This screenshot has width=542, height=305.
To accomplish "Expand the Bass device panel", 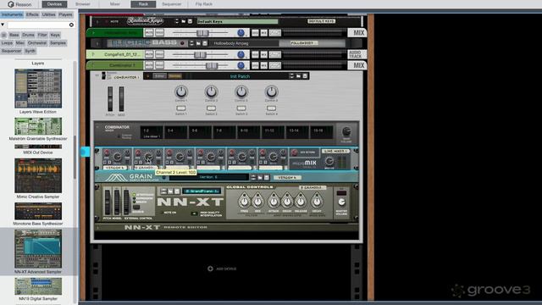I will coord(97,43).
